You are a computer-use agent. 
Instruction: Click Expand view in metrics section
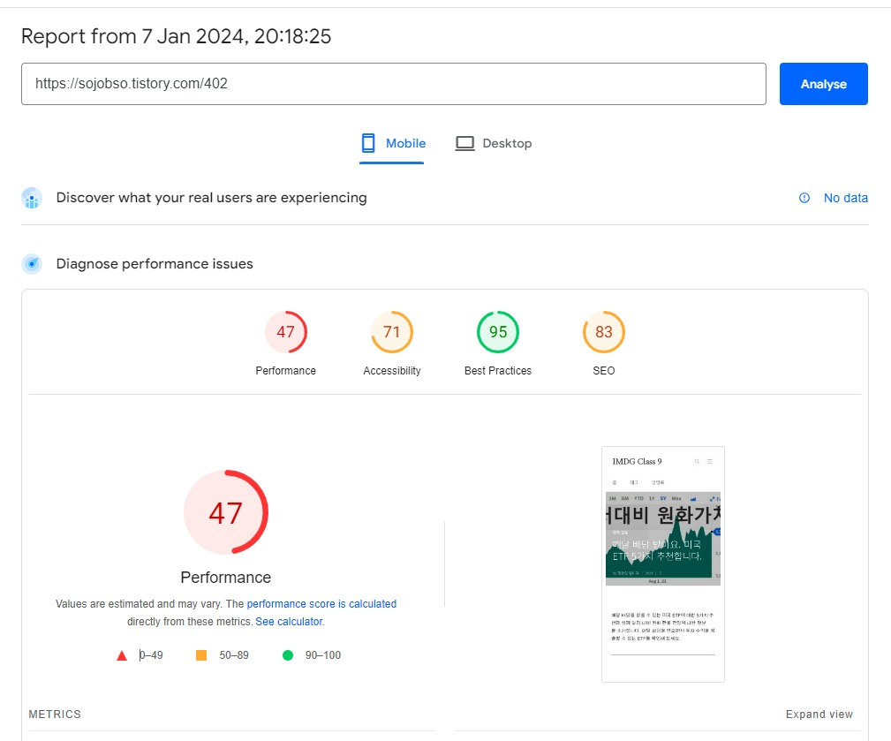click(819, 715)
